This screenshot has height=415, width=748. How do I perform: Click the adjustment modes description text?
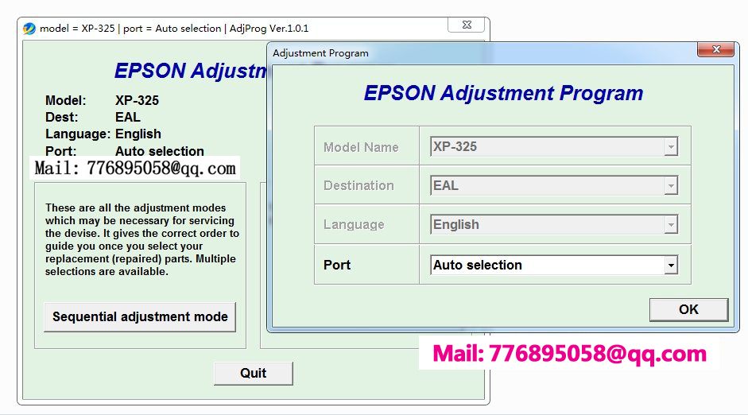(142, 239)
